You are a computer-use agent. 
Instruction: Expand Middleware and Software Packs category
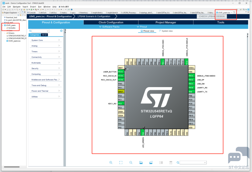click(46, 80)
